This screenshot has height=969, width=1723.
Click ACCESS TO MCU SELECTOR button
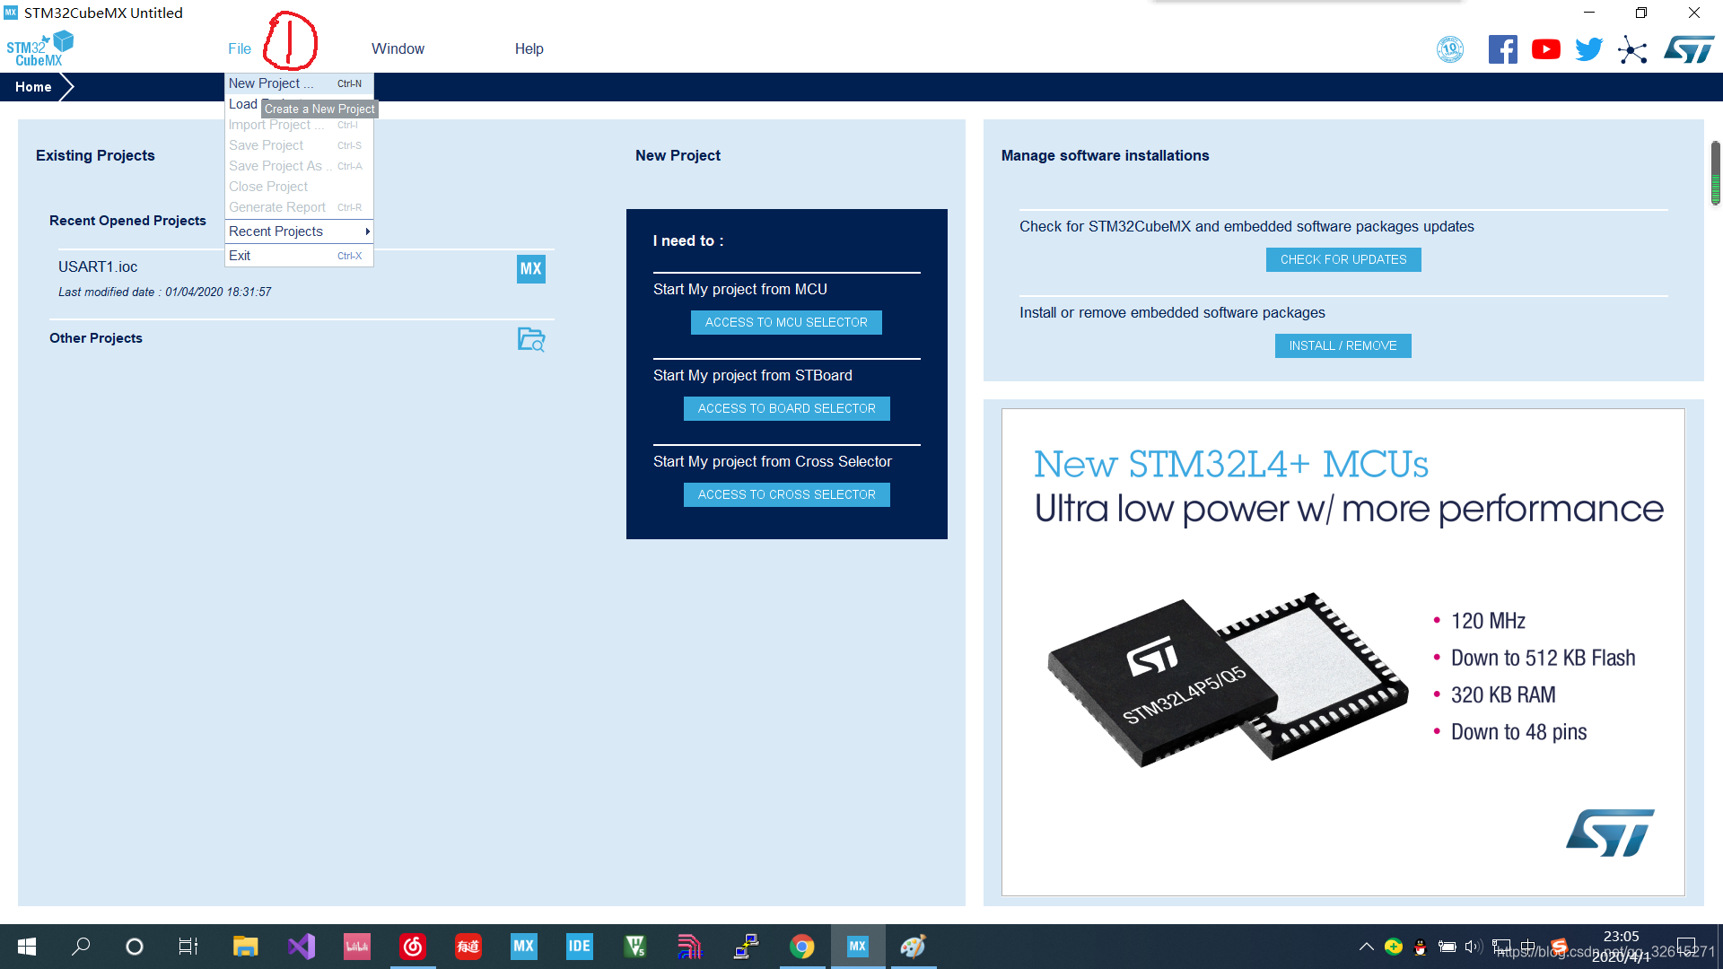tap(786, 322)
